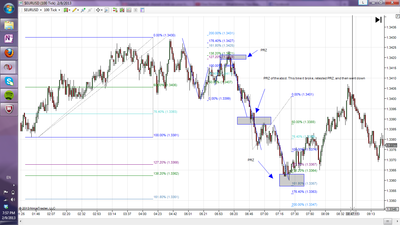Toggle the F button above price axis
This screenshot has width=400, height=225.
(398, 16)
